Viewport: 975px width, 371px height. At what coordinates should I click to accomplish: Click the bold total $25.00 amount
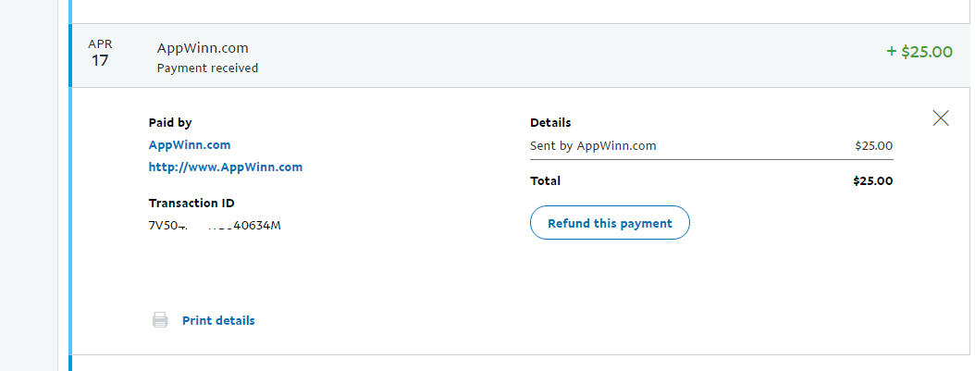[x=872, y=181]
